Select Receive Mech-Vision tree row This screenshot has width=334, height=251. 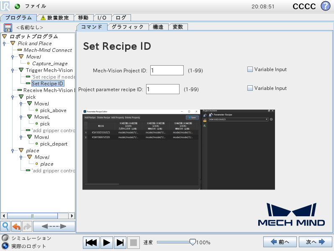[x=49, y=90]
